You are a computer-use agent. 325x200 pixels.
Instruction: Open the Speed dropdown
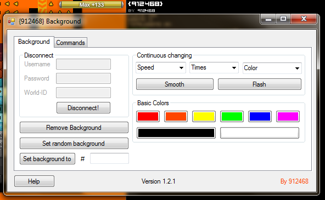click(x=161, y=67)
